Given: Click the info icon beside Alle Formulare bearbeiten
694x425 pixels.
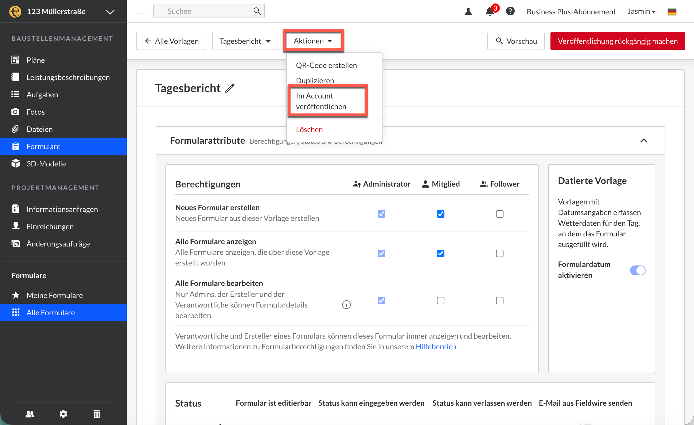Looking at the screenshot, I should (x=346, y=305).
